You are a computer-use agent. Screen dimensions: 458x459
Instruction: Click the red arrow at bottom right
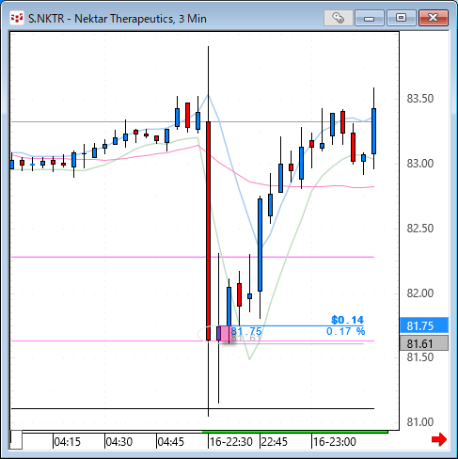[x=439, y=439]
